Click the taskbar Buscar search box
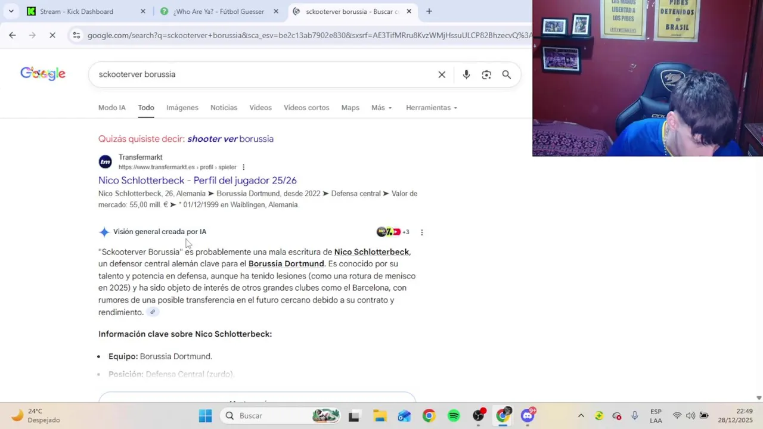Image resolution: width=763 pixels, height=429 pixels. 280,416
